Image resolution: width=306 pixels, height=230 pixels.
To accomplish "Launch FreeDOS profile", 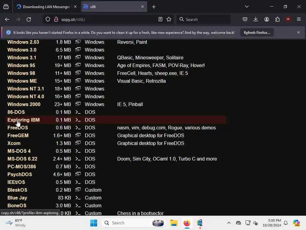I will (x=18, y=128).
